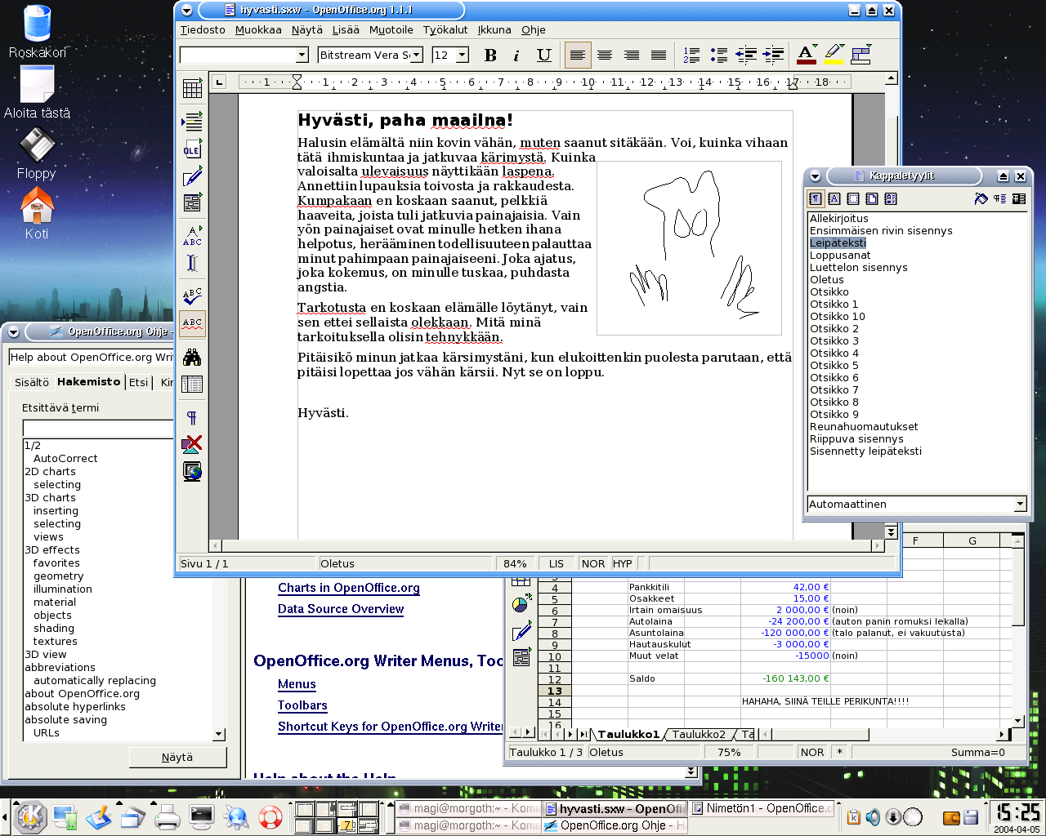Viewport: 1046px width, 836px height.
Task: Open paragraph background color tool
Action: pos(860,56)
